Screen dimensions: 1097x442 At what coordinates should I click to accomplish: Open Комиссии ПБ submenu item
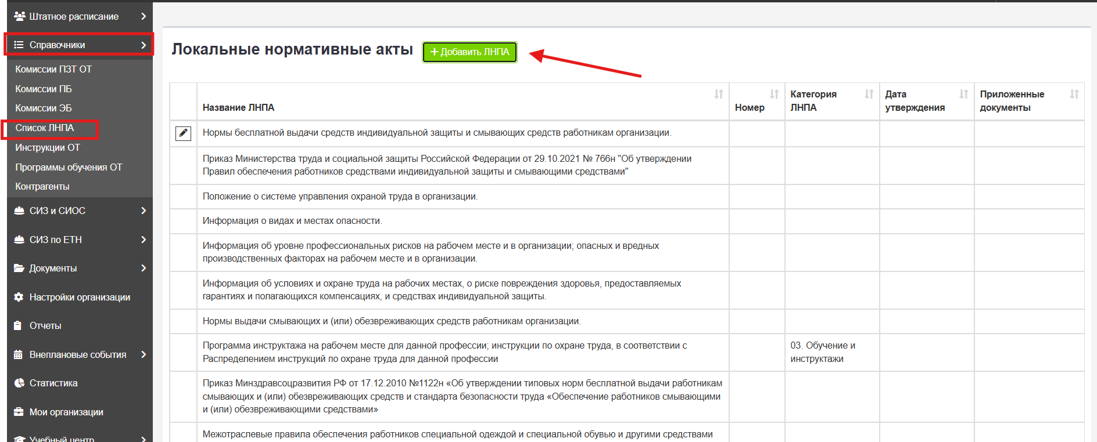click(x=44, y=89)
